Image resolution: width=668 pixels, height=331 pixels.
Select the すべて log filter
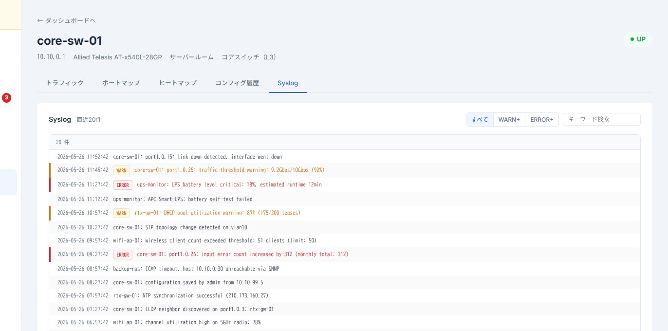(x=480, y=119)
